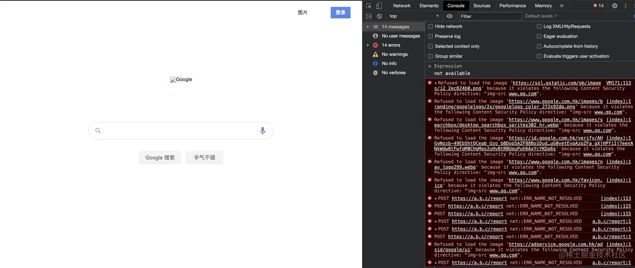Check Autocomplete from history
Viewport: 635px width, 268px height.
coord(539,46)
